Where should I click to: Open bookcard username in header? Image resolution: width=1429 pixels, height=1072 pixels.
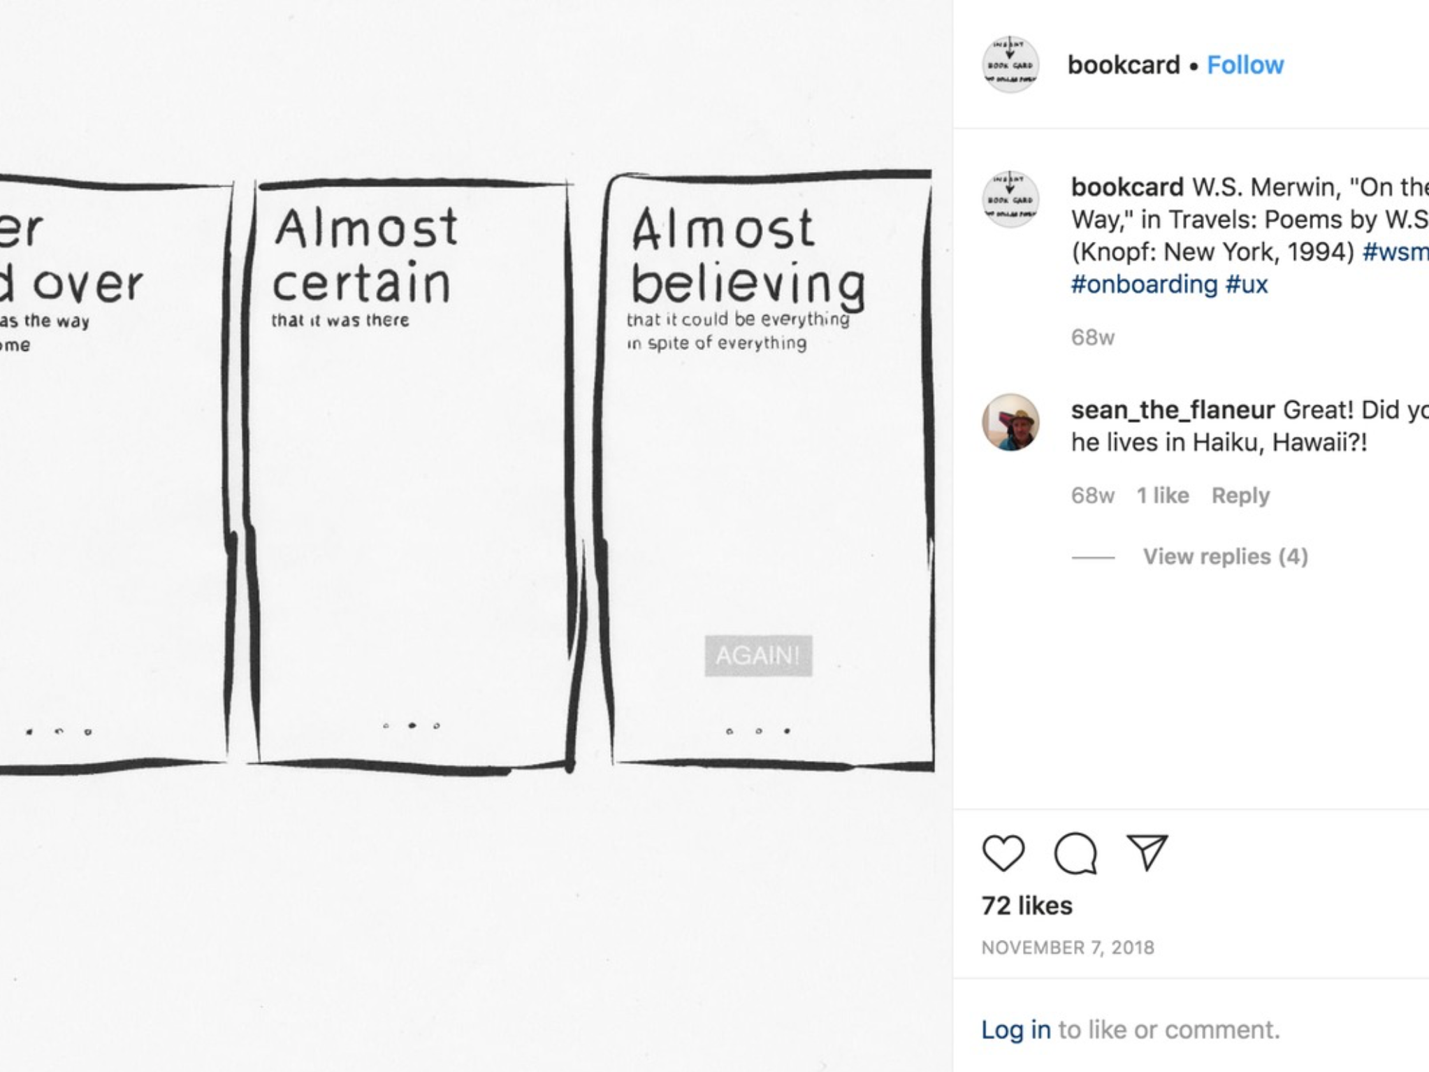click(x=1123, y=64)
